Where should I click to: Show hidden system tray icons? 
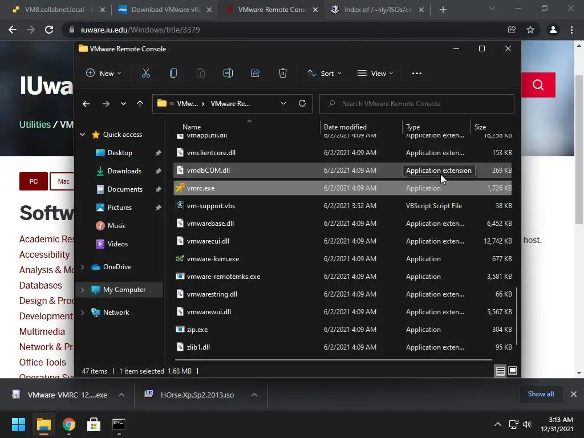click(x=497, y=424)
